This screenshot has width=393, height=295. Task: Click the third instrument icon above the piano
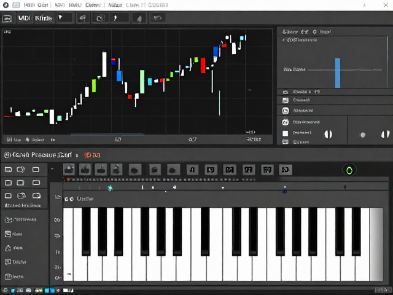click(x=101, y=170)
